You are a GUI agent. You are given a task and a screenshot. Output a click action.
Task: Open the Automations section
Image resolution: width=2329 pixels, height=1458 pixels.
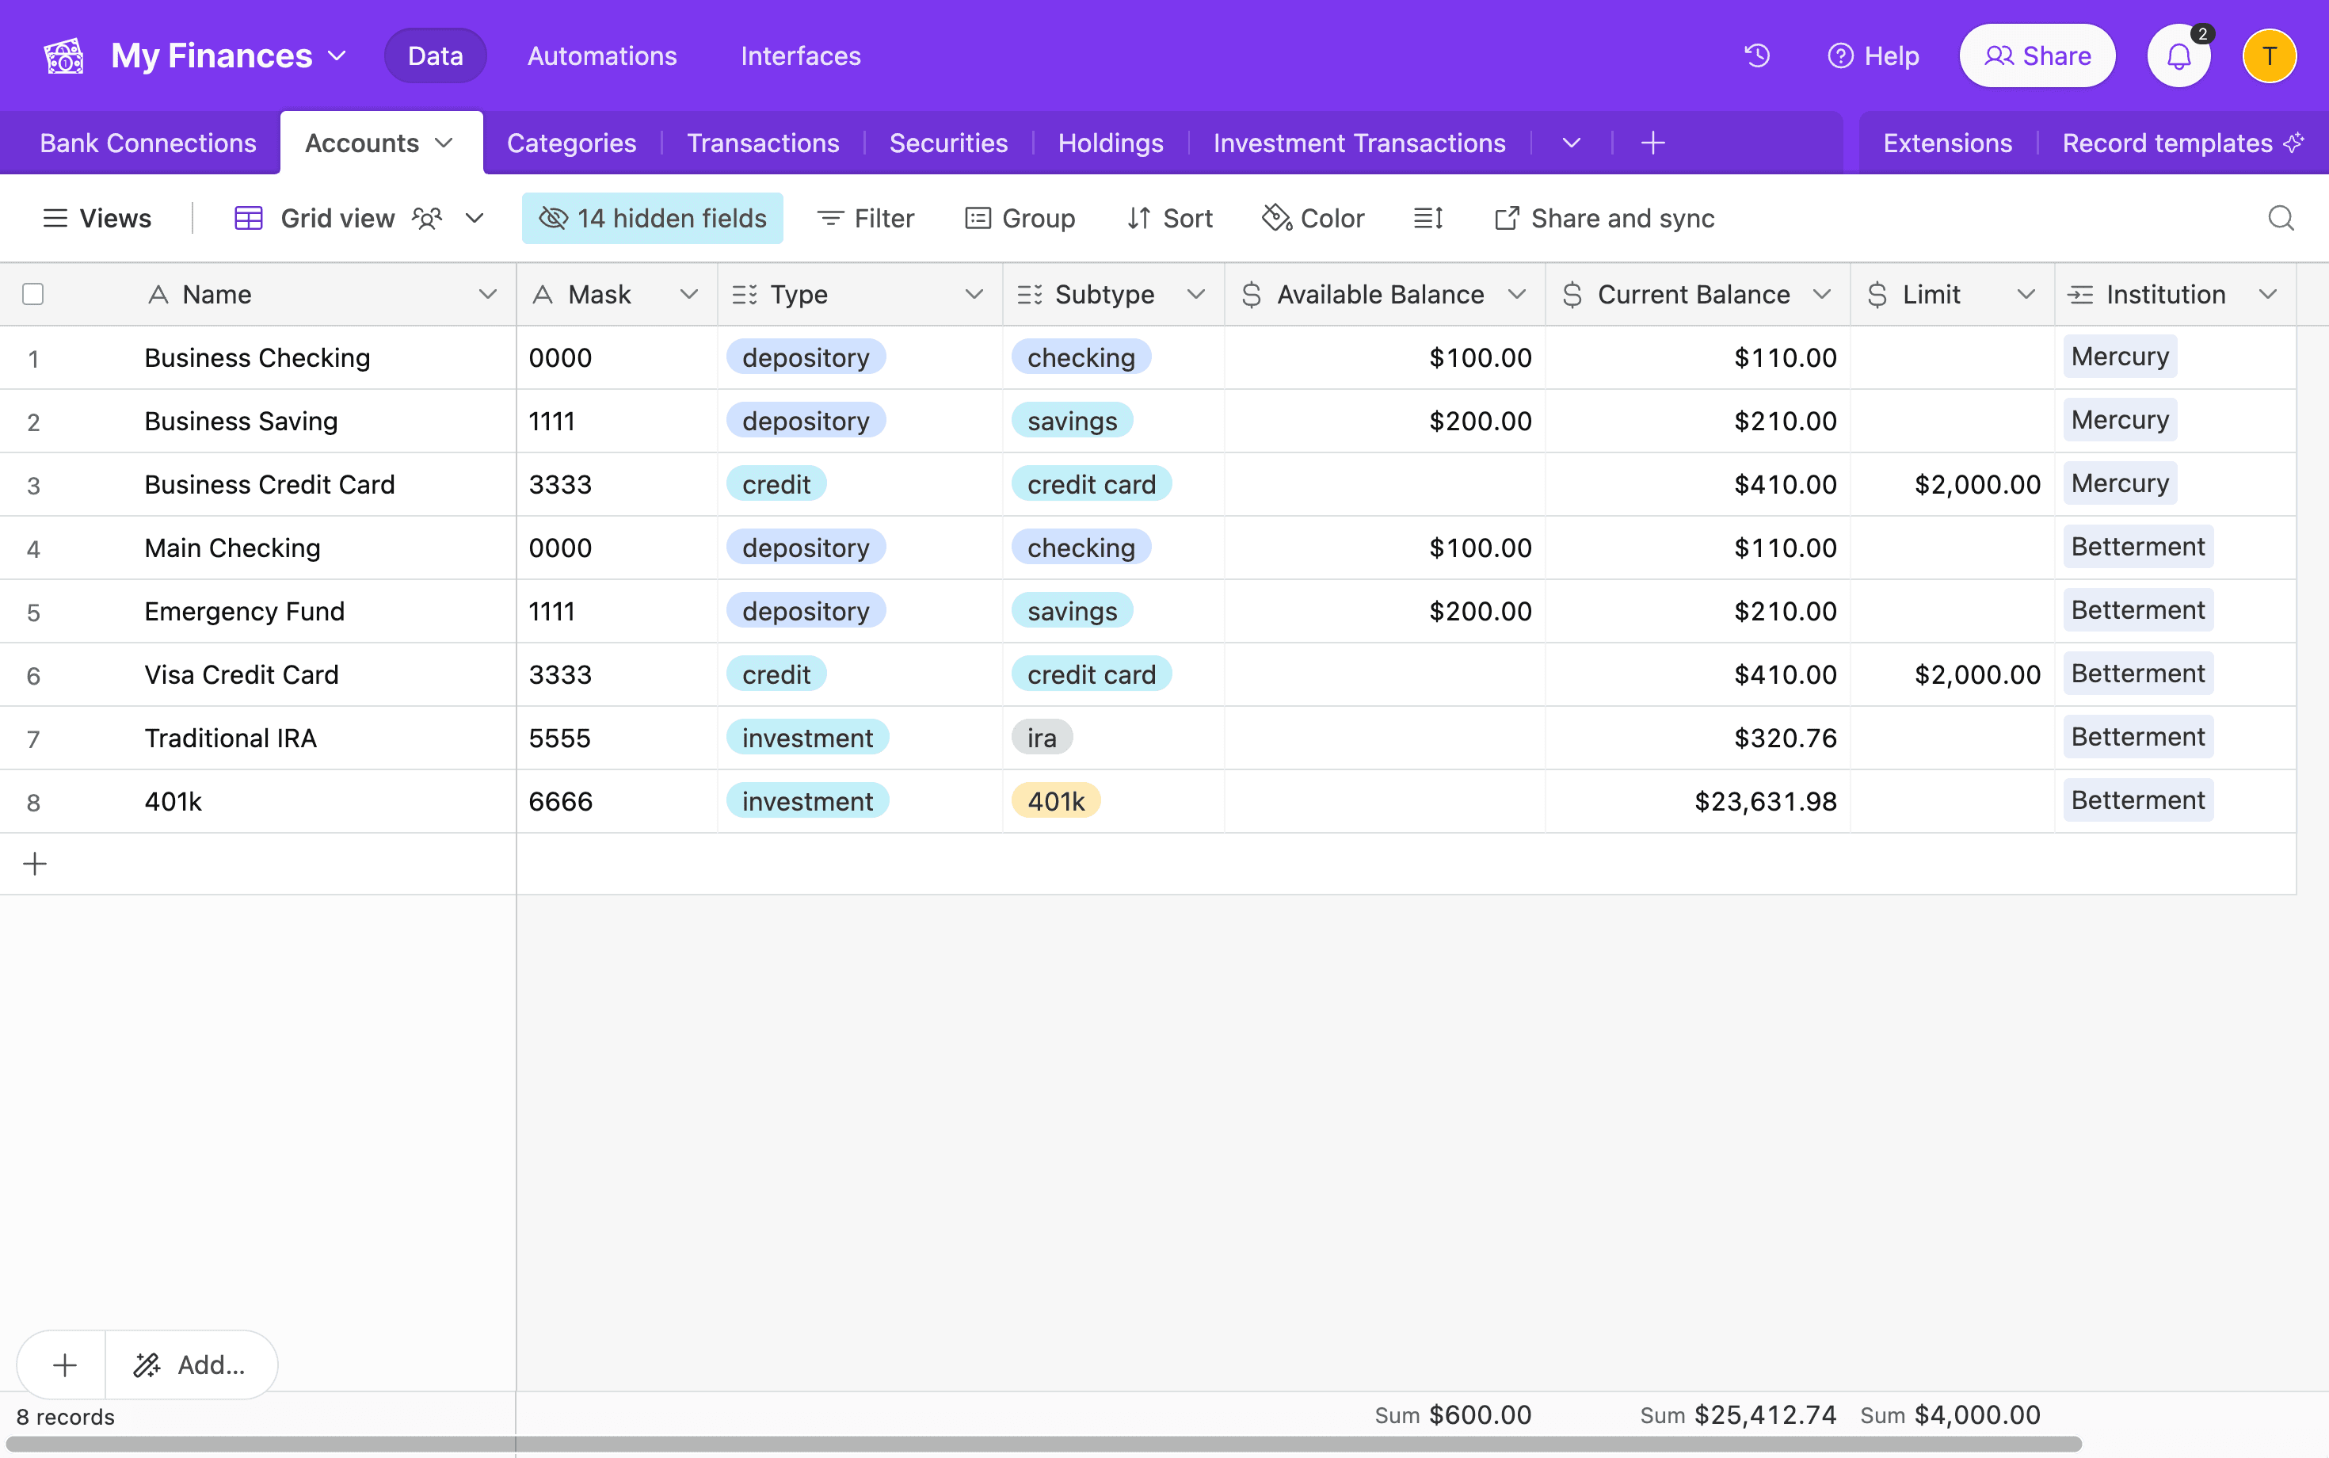point(601,55)
